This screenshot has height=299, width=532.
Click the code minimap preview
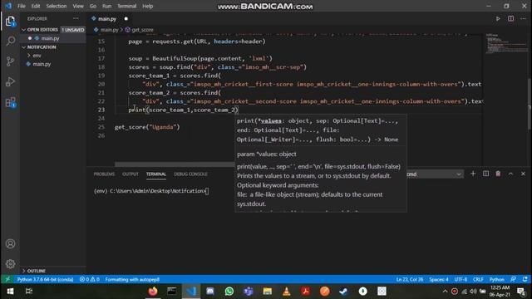(x=506, y=43)
